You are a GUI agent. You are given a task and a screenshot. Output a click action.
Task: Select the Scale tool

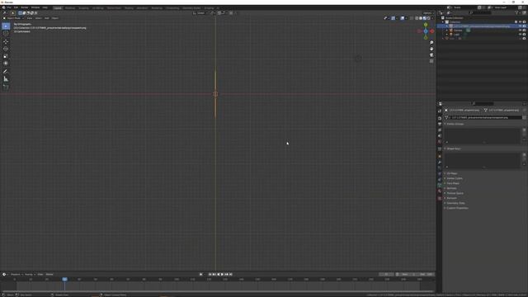6,56
